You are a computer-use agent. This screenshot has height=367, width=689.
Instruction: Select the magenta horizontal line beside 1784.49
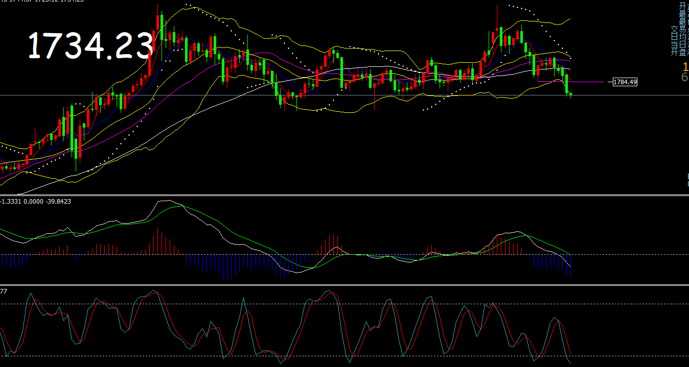(586, 82)
